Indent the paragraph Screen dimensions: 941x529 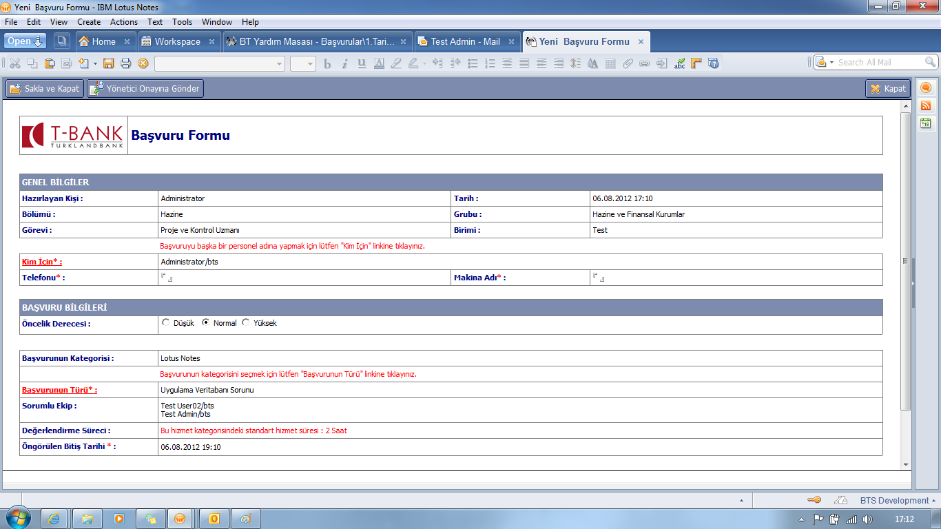[437, 63]
